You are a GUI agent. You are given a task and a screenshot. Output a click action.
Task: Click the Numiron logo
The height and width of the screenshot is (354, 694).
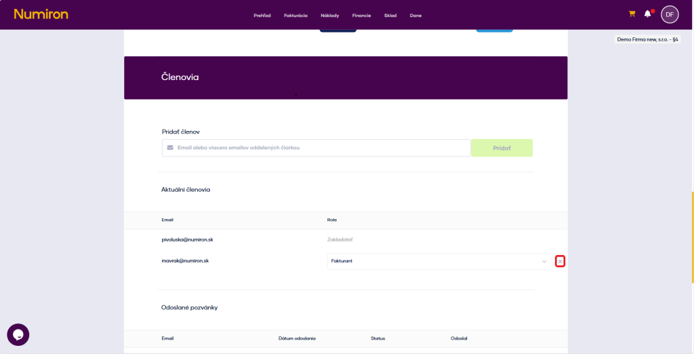coord(41,14)
